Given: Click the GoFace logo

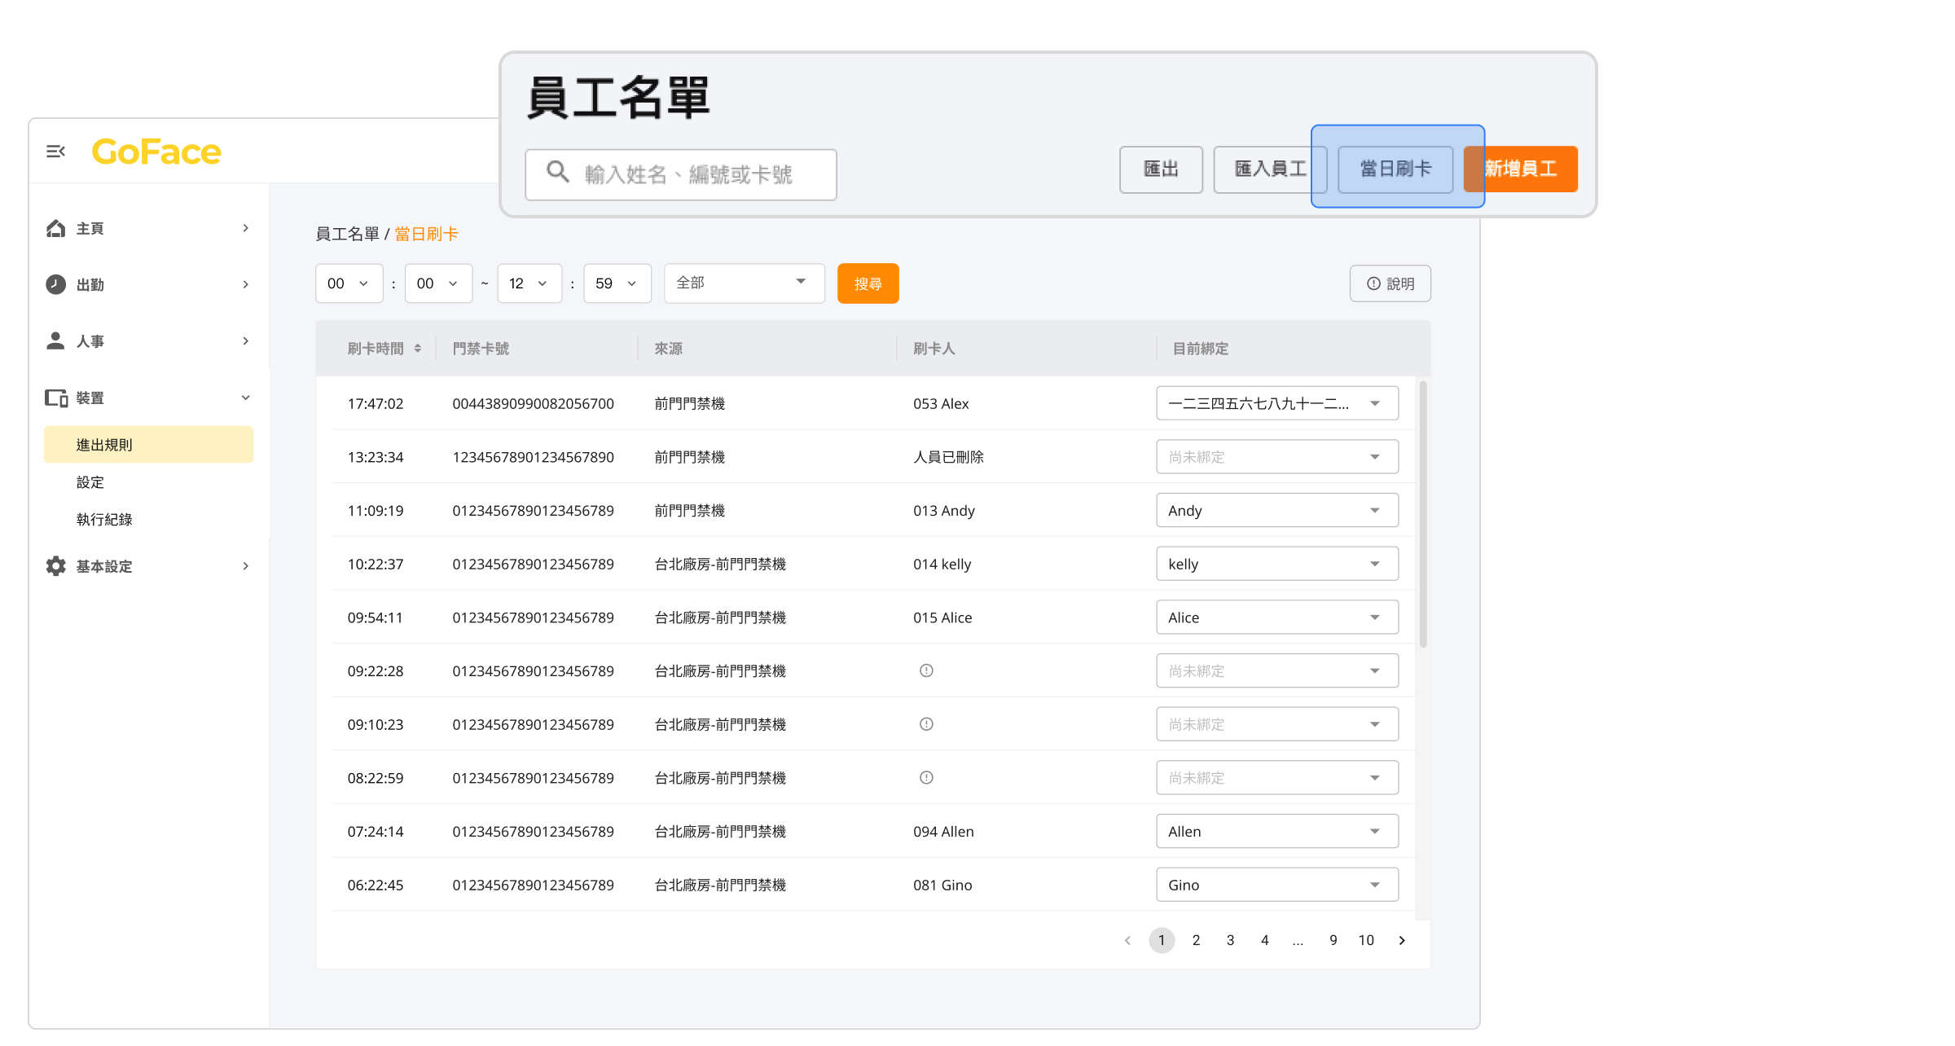Looking at the screenshot, I should (156, 152).
